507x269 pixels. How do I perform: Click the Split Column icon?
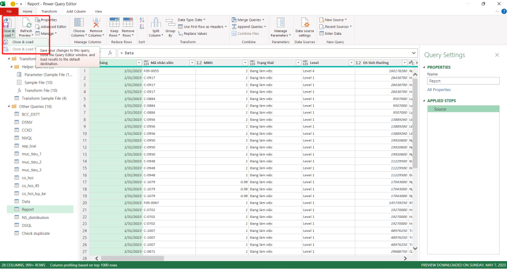[156, 23]
